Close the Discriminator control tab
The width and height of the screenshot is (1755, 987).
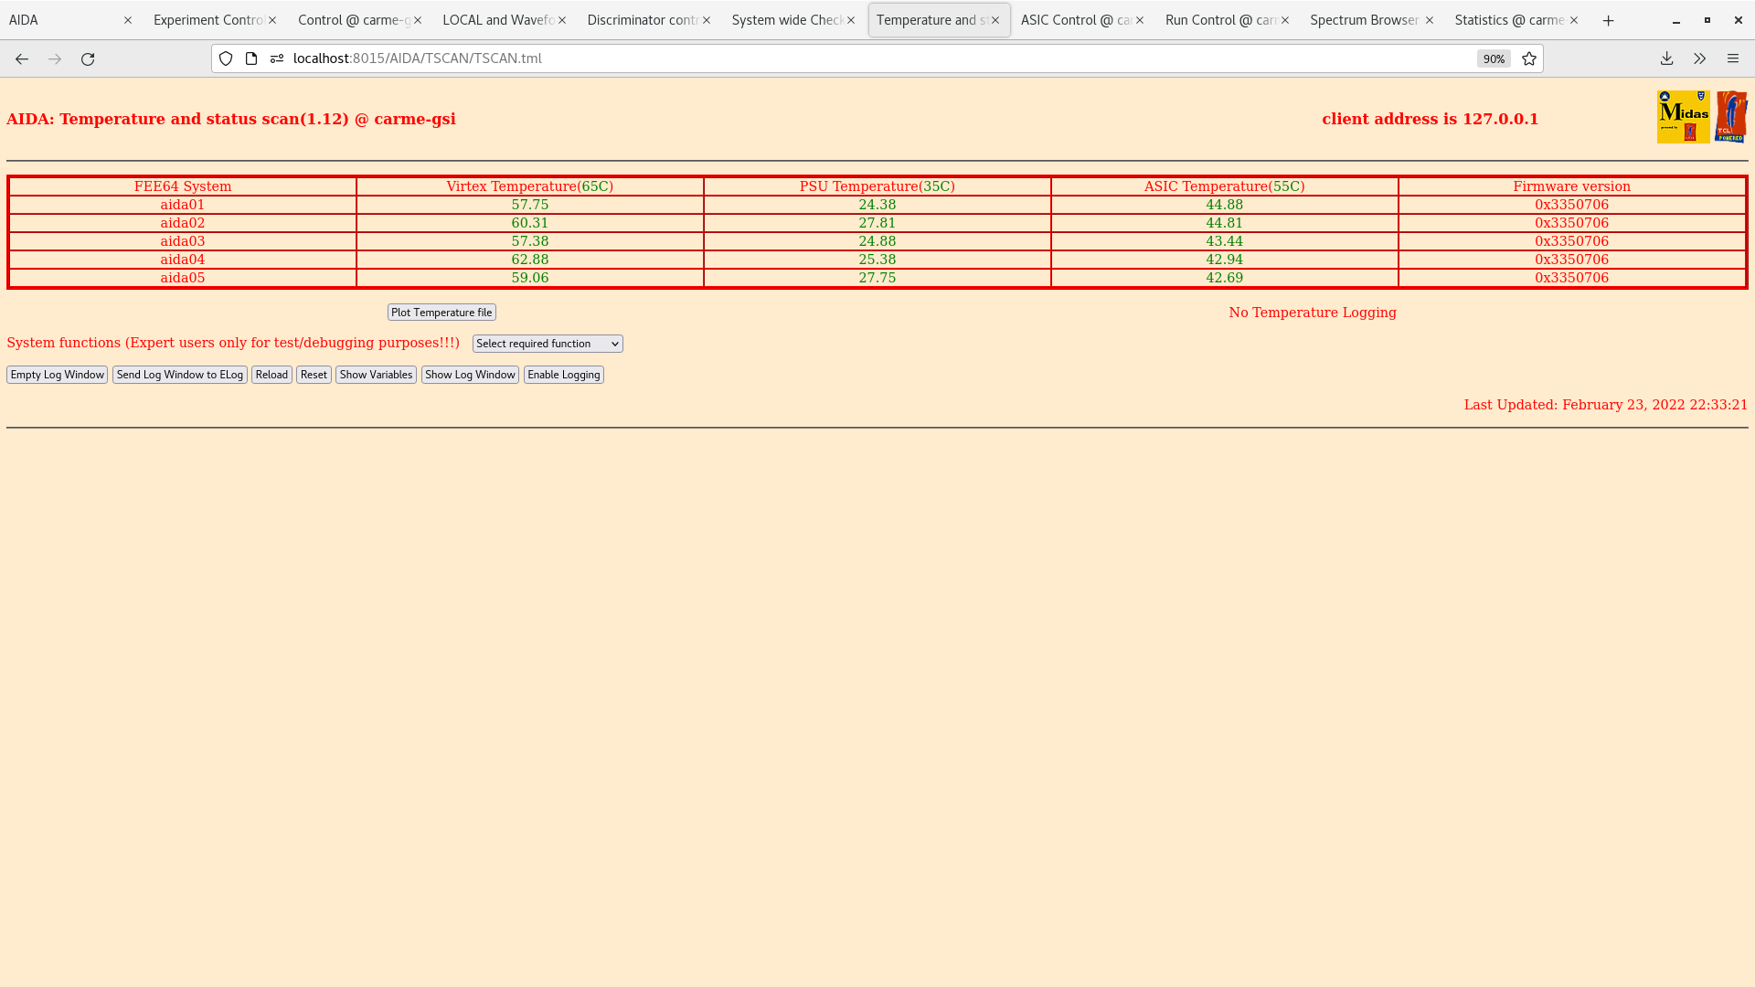pos(707,20)
